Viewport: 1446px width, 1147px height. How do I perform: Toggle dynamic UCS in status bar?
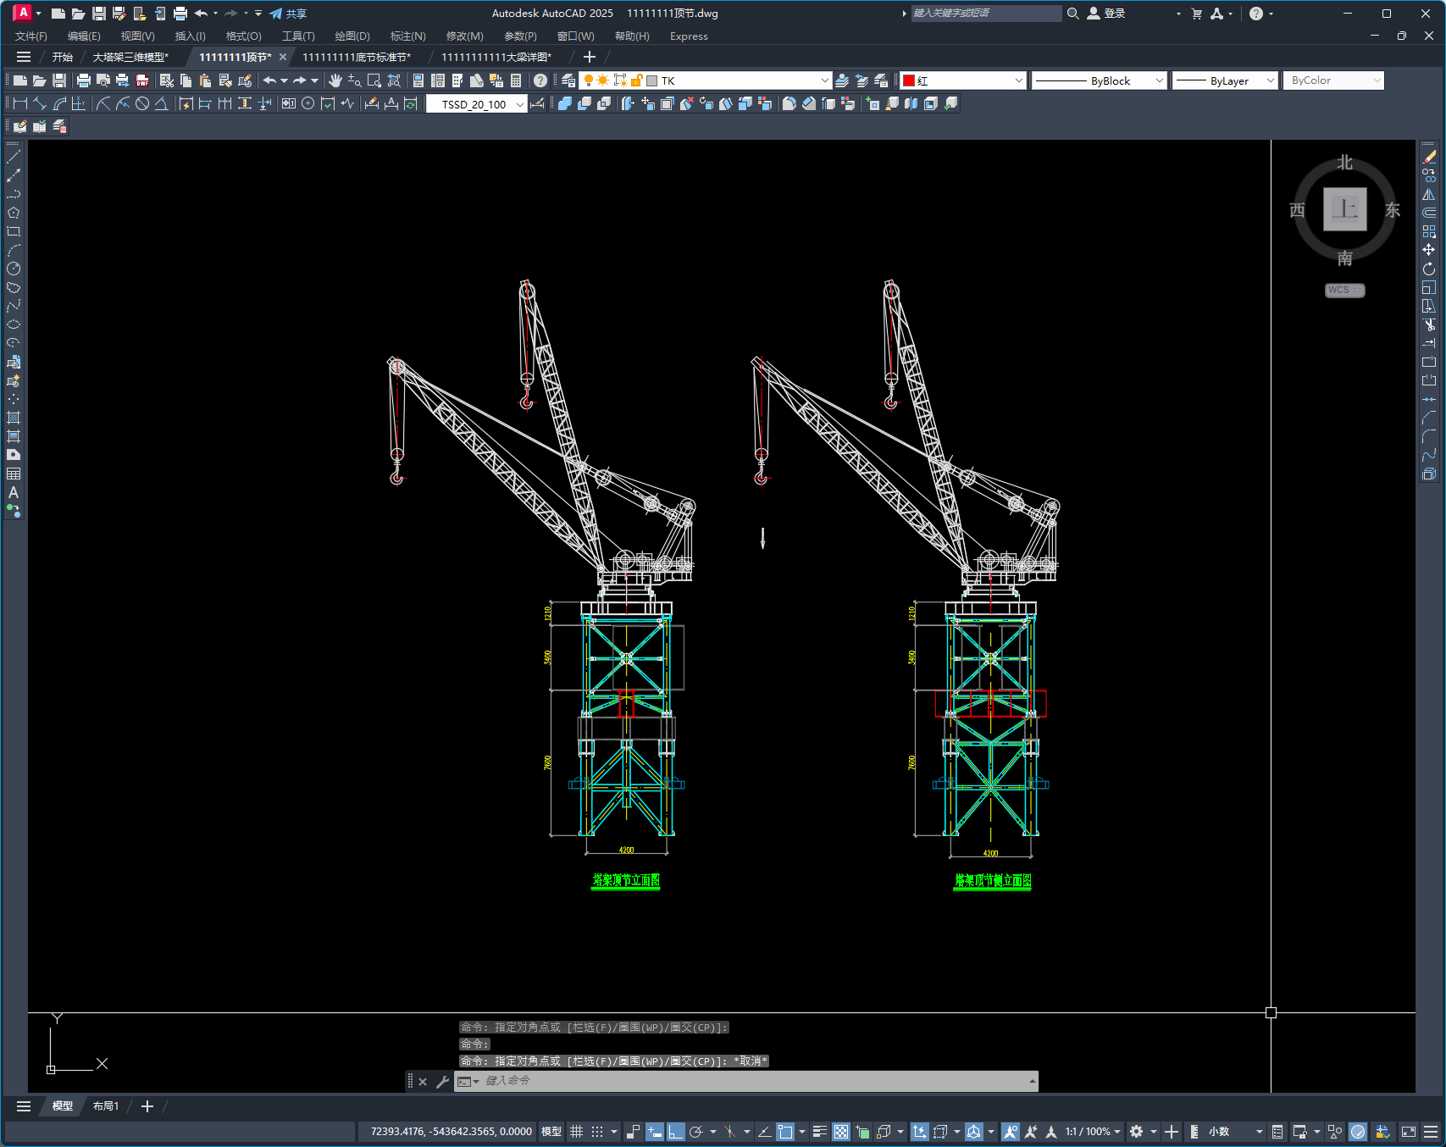tap(919, 1132)
